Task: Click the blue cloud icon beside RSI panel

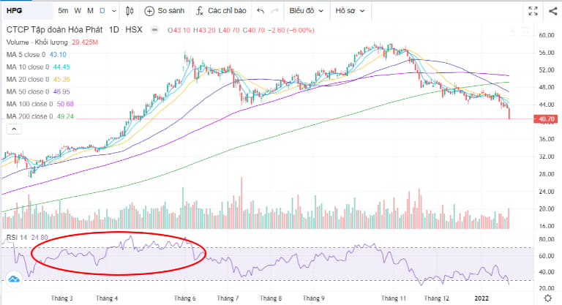Action: click(12, 279)
